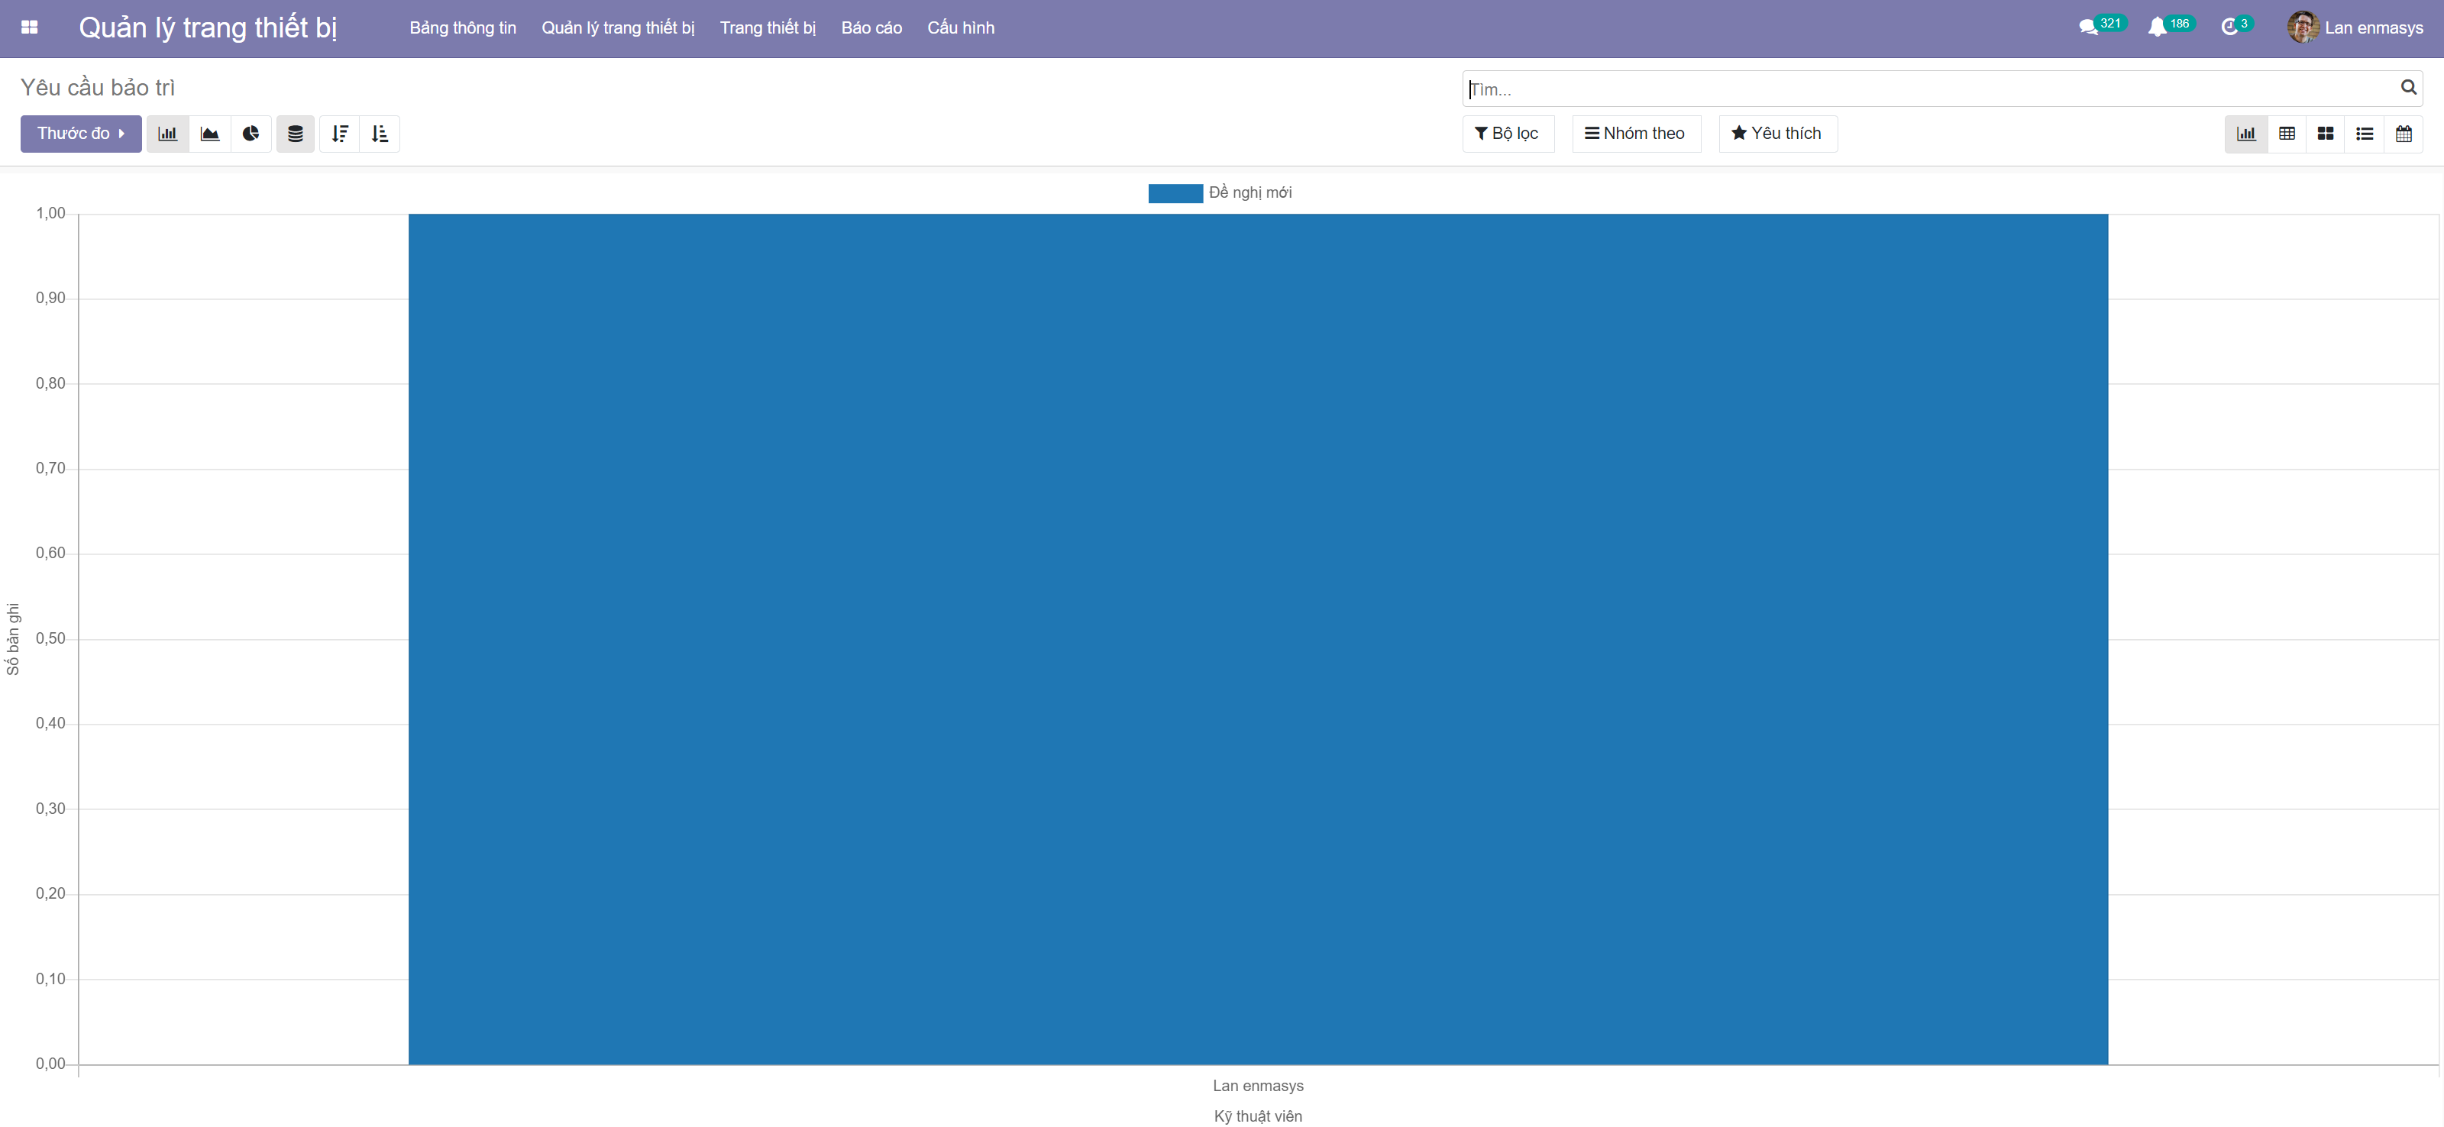Sort chart in descending order
Image resolution: width=2444 pixels, height=1127 pixels.
340,134
